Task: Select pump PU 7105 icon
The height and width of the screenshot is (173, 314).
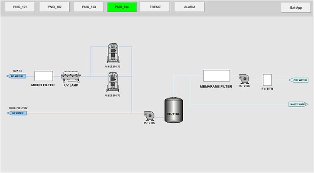Action: (x=149, y=116)
